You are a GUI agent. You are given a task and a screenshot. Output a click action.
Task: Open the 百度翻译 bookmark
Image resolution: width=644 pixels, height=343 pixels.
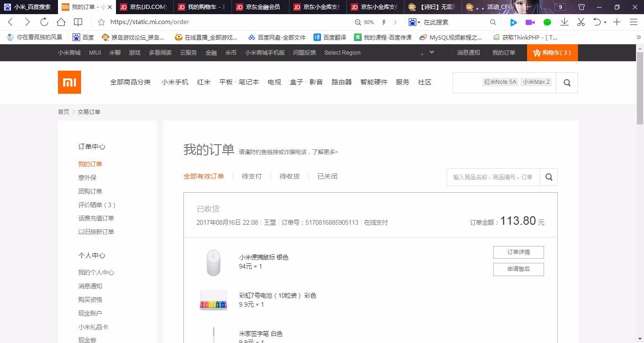[x=330, y=37]
